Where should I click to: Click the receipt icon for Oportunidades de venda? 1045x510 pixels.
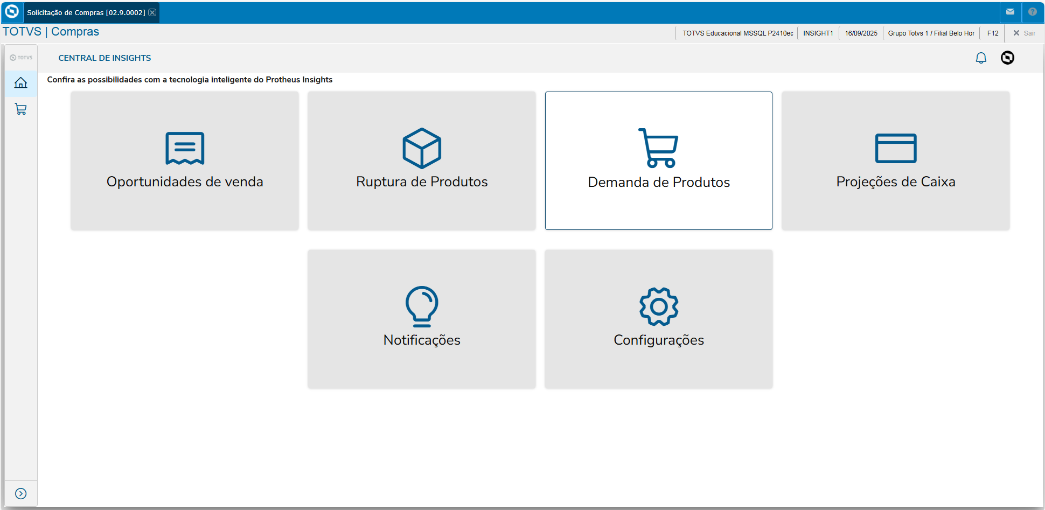point(185,148)
